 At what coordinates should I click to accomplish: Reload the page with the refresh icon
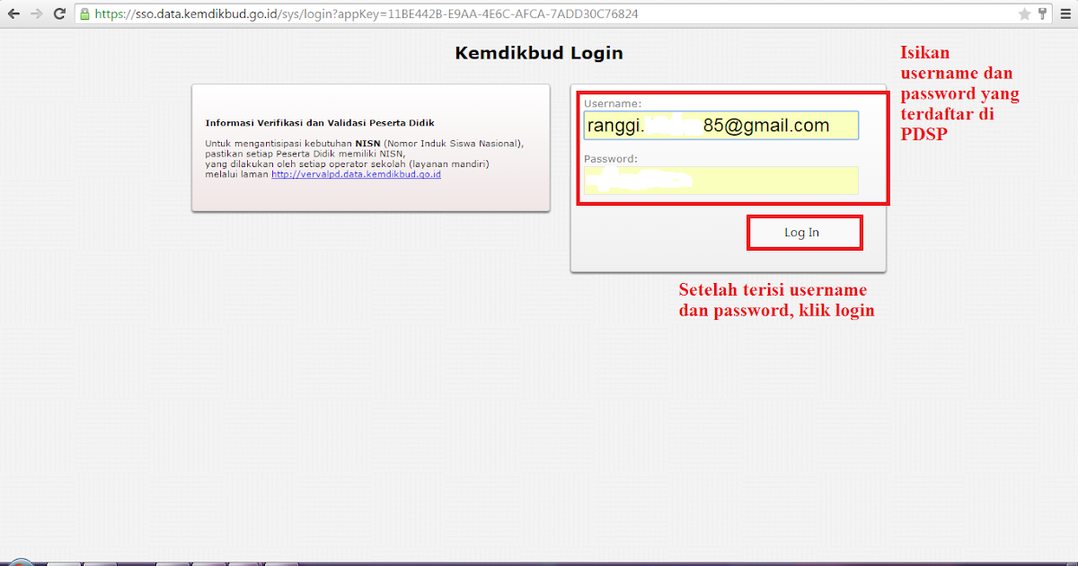point(59,14)
